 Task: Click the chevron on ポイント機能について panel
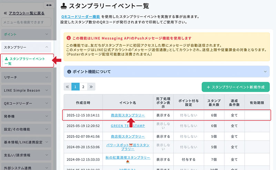click(265, 72)
